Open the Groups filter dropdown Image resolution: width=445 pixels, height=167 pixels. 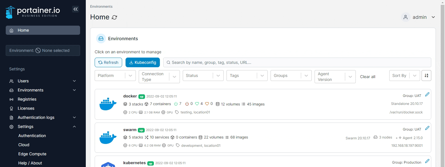tap(291, 76)
